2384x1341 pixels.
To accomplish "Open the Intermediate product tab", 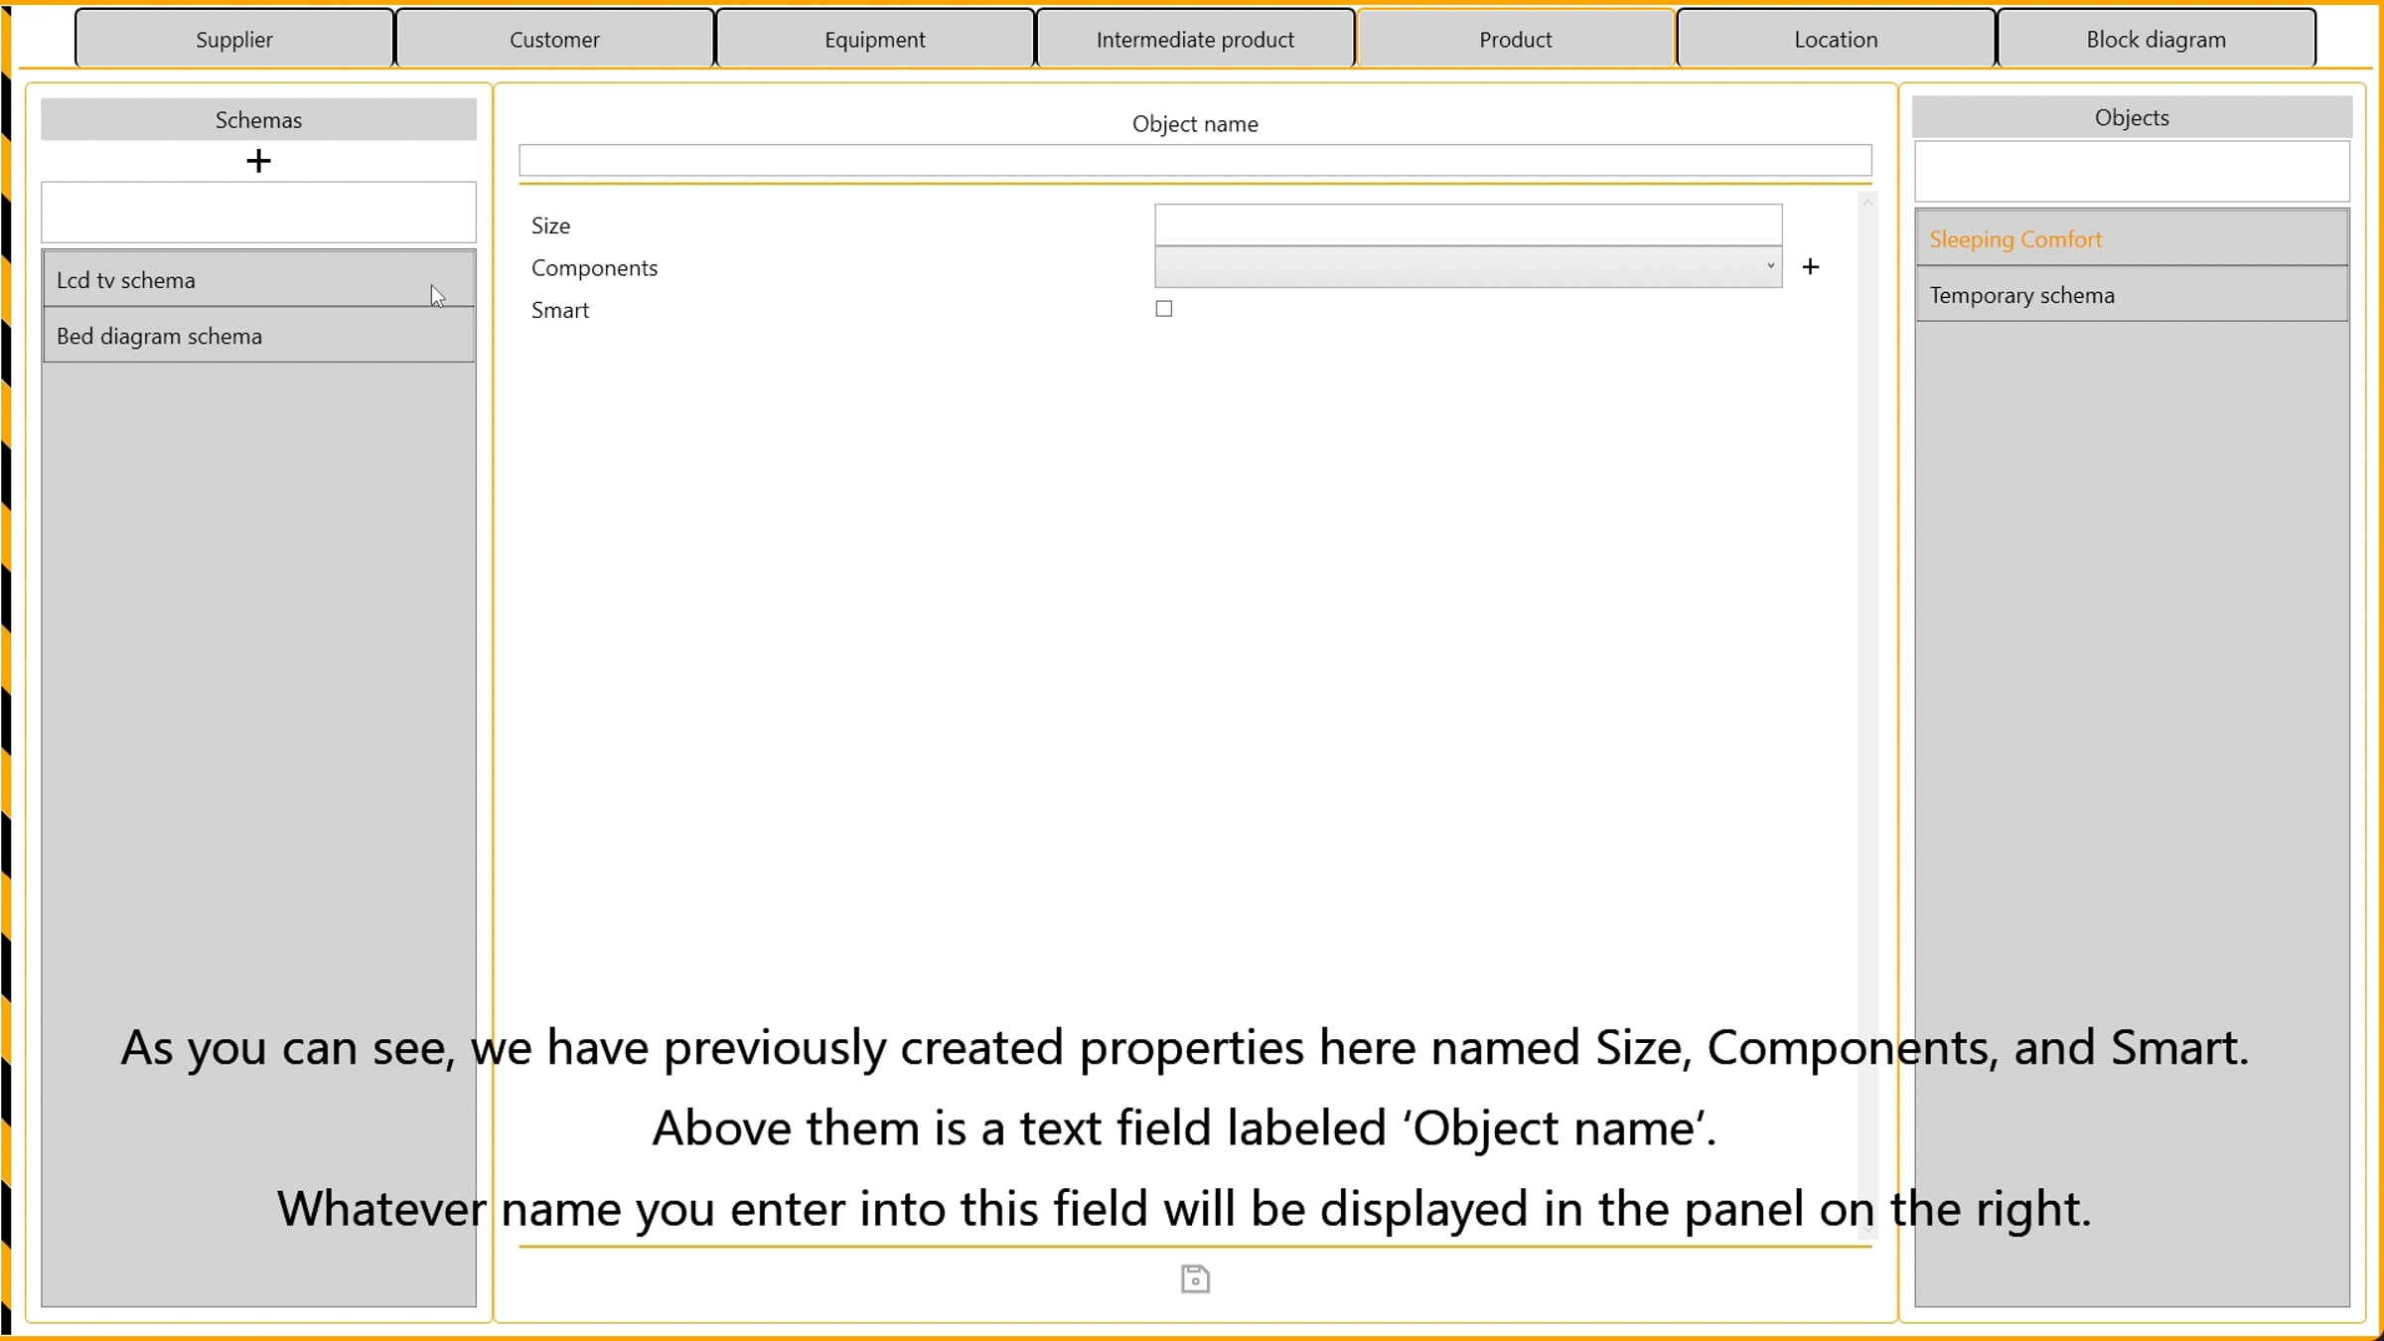I will click(1195, 40).
